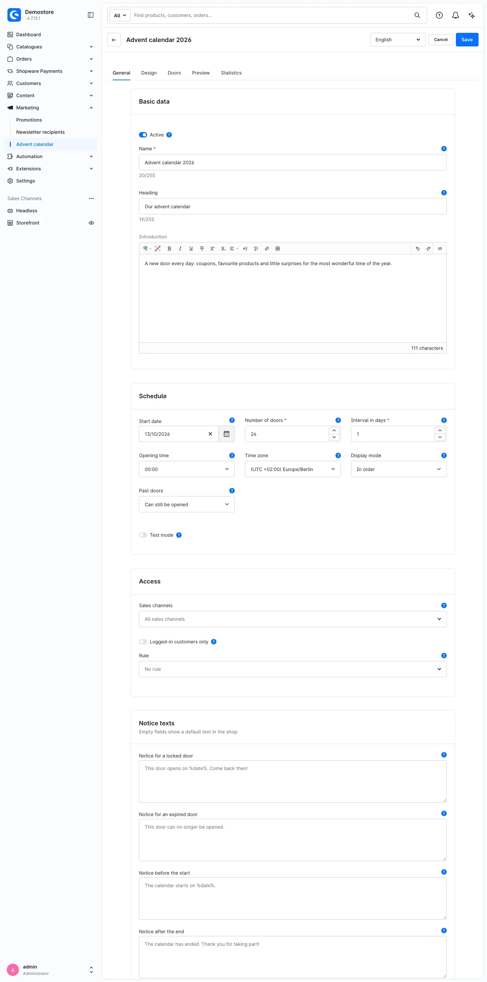Open Promotions in the Marketing menu
The image size is (487, 982).
point(29,120)
